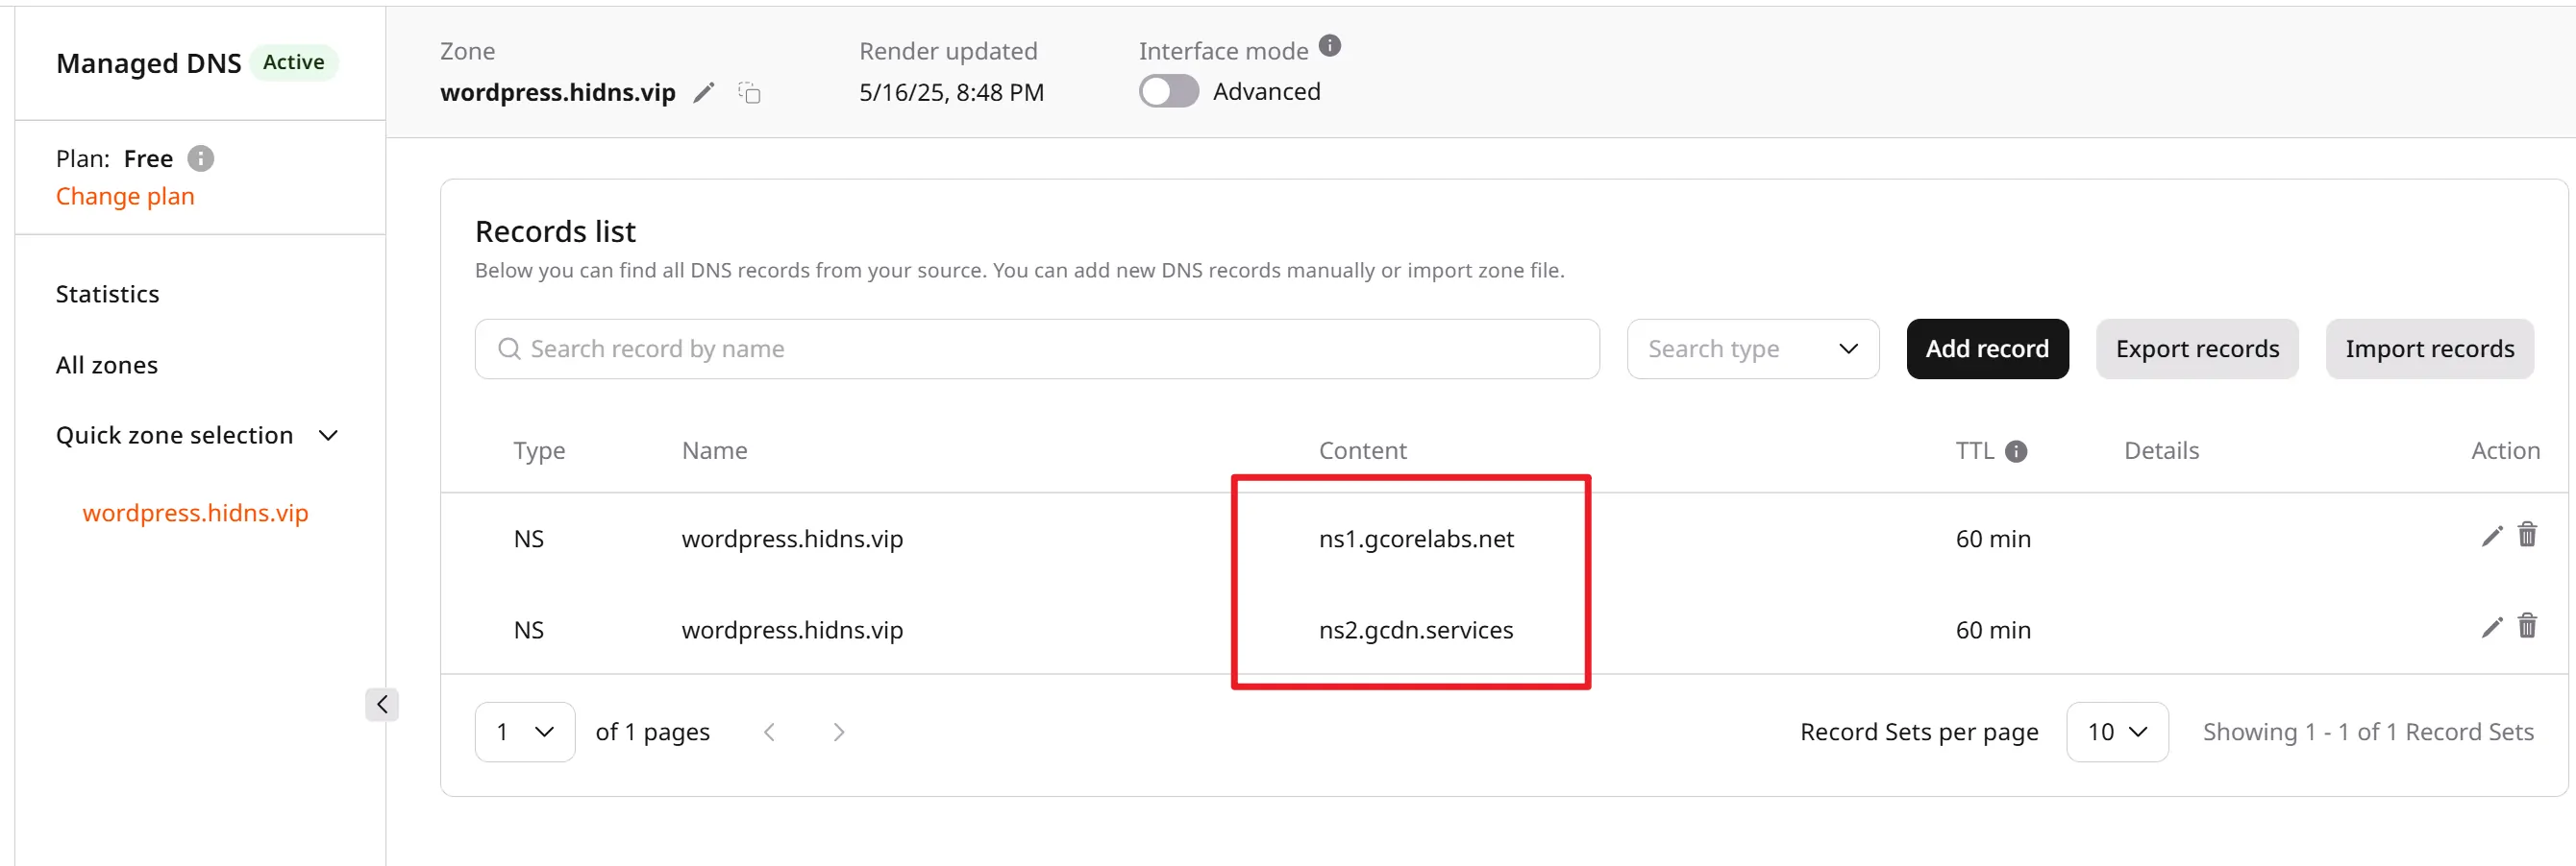Click the Type column header
Viewport: 2576px width, 866px height.
coord(539,451)
